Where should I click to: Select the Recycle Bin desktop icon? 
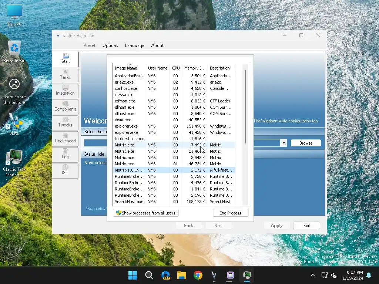[x=14, y=52]
